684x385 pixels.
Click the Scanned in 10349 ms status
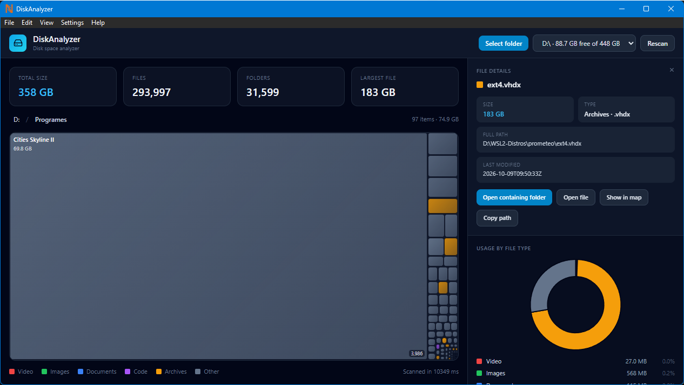click(431, 372)
